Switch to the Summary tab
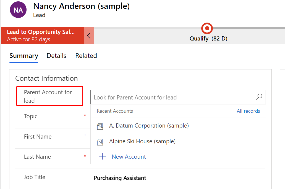285x189 pixels. click(24, 56)
